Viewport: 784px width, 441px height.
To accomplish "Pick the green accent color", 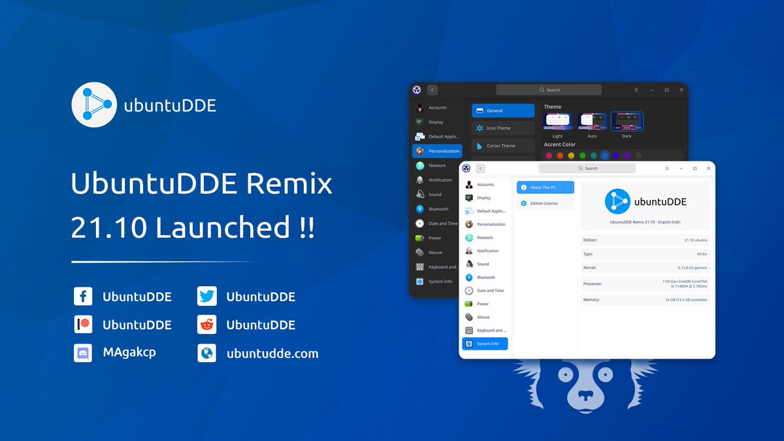I will 582,155.
